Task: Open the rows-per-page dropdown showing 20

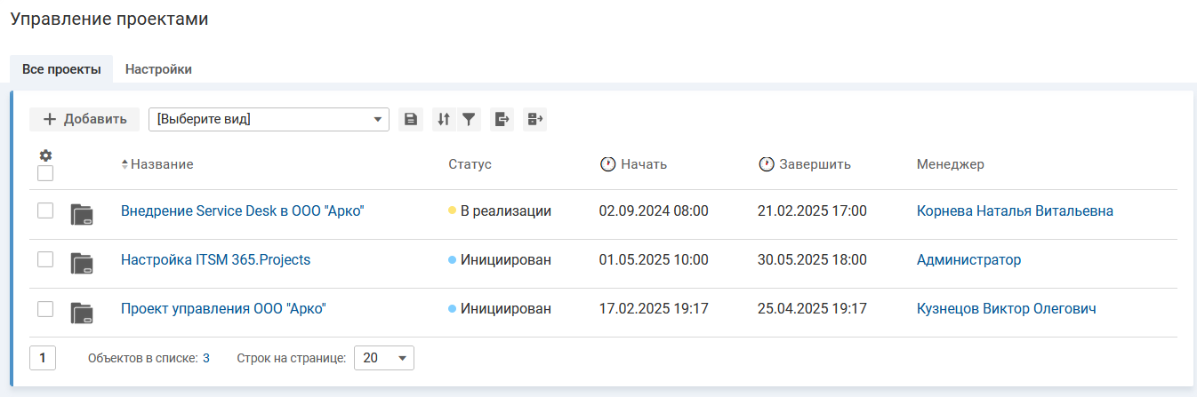Action: point(384,358)
